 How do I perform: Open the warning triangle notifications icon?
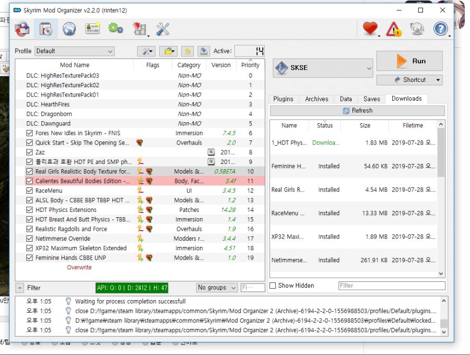393,29
